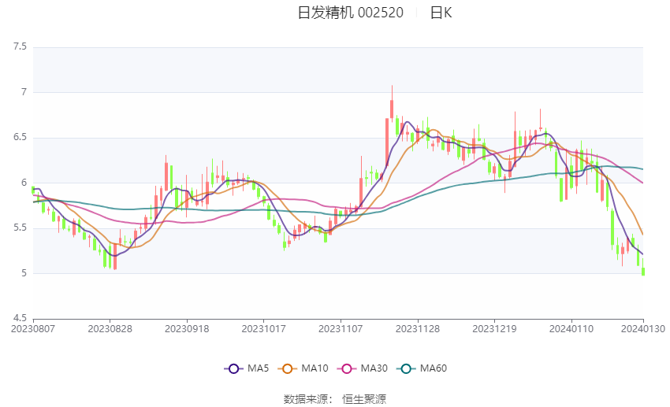Click the chart title 日发精机 002520

click(351, 13)
